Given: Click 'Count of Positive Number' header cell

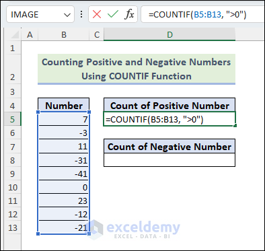Looking at the screenshot, I should (x=169, y=106).
